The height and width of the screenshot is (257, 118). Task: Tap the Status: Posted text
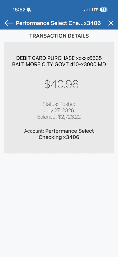59,104
